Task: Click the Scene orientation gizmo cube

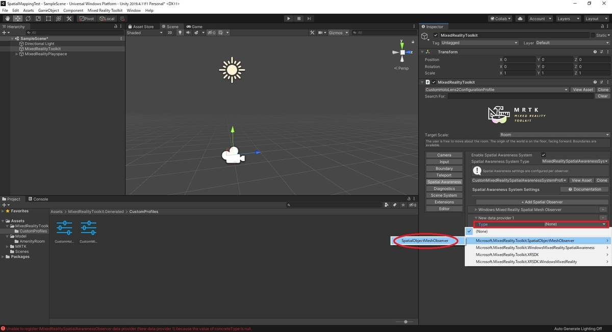Action: pos(402,52)
